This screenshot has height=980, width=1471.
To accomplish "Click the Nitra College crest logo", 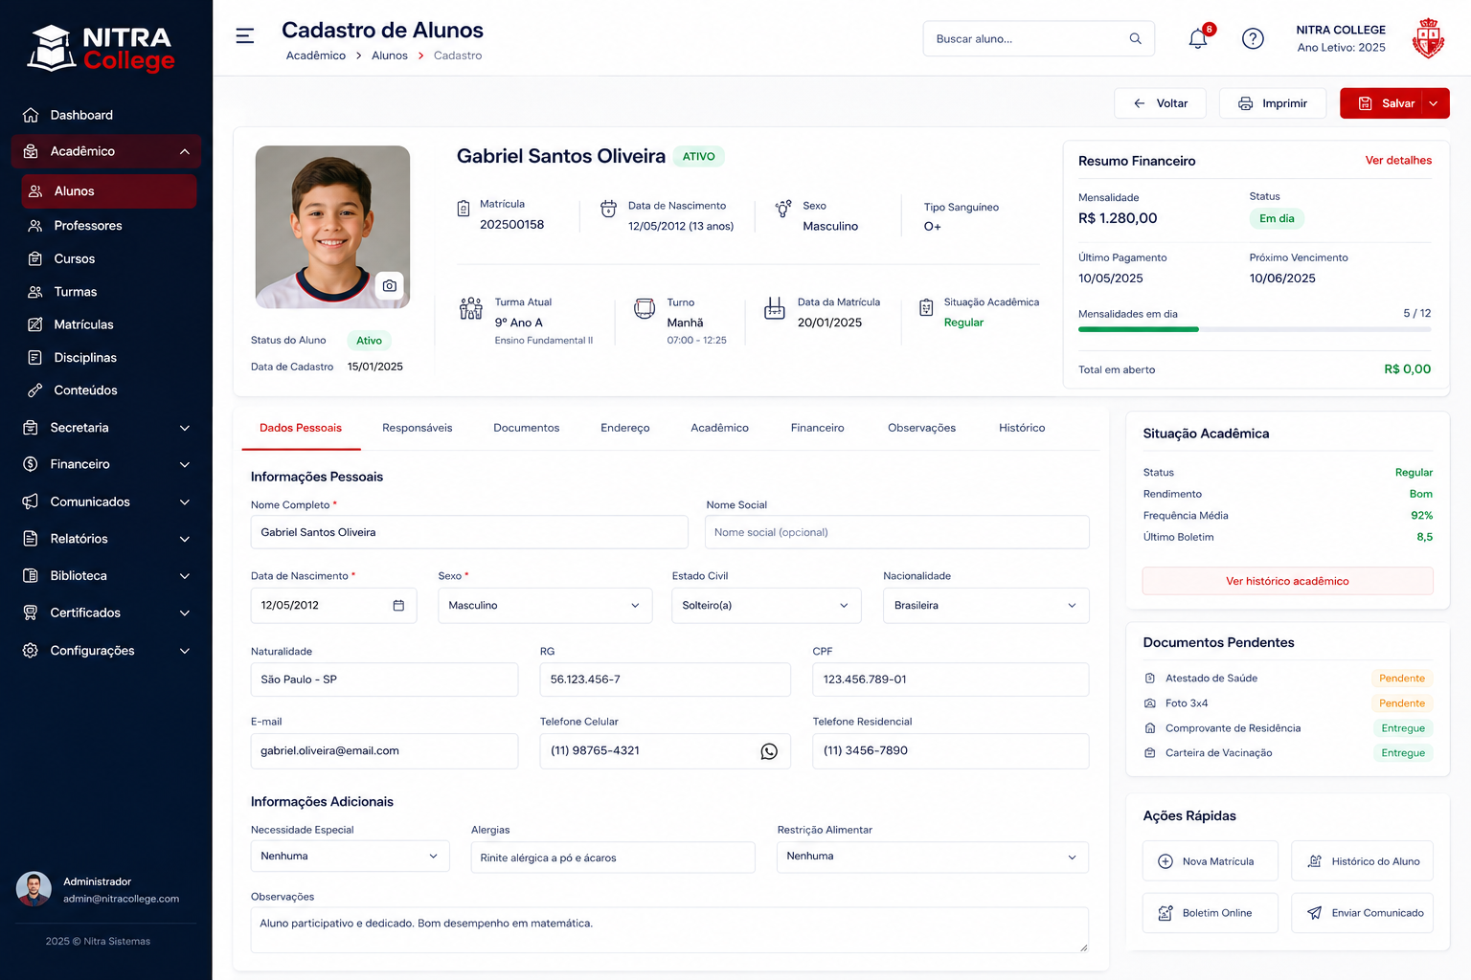I will pos(1428,38).
